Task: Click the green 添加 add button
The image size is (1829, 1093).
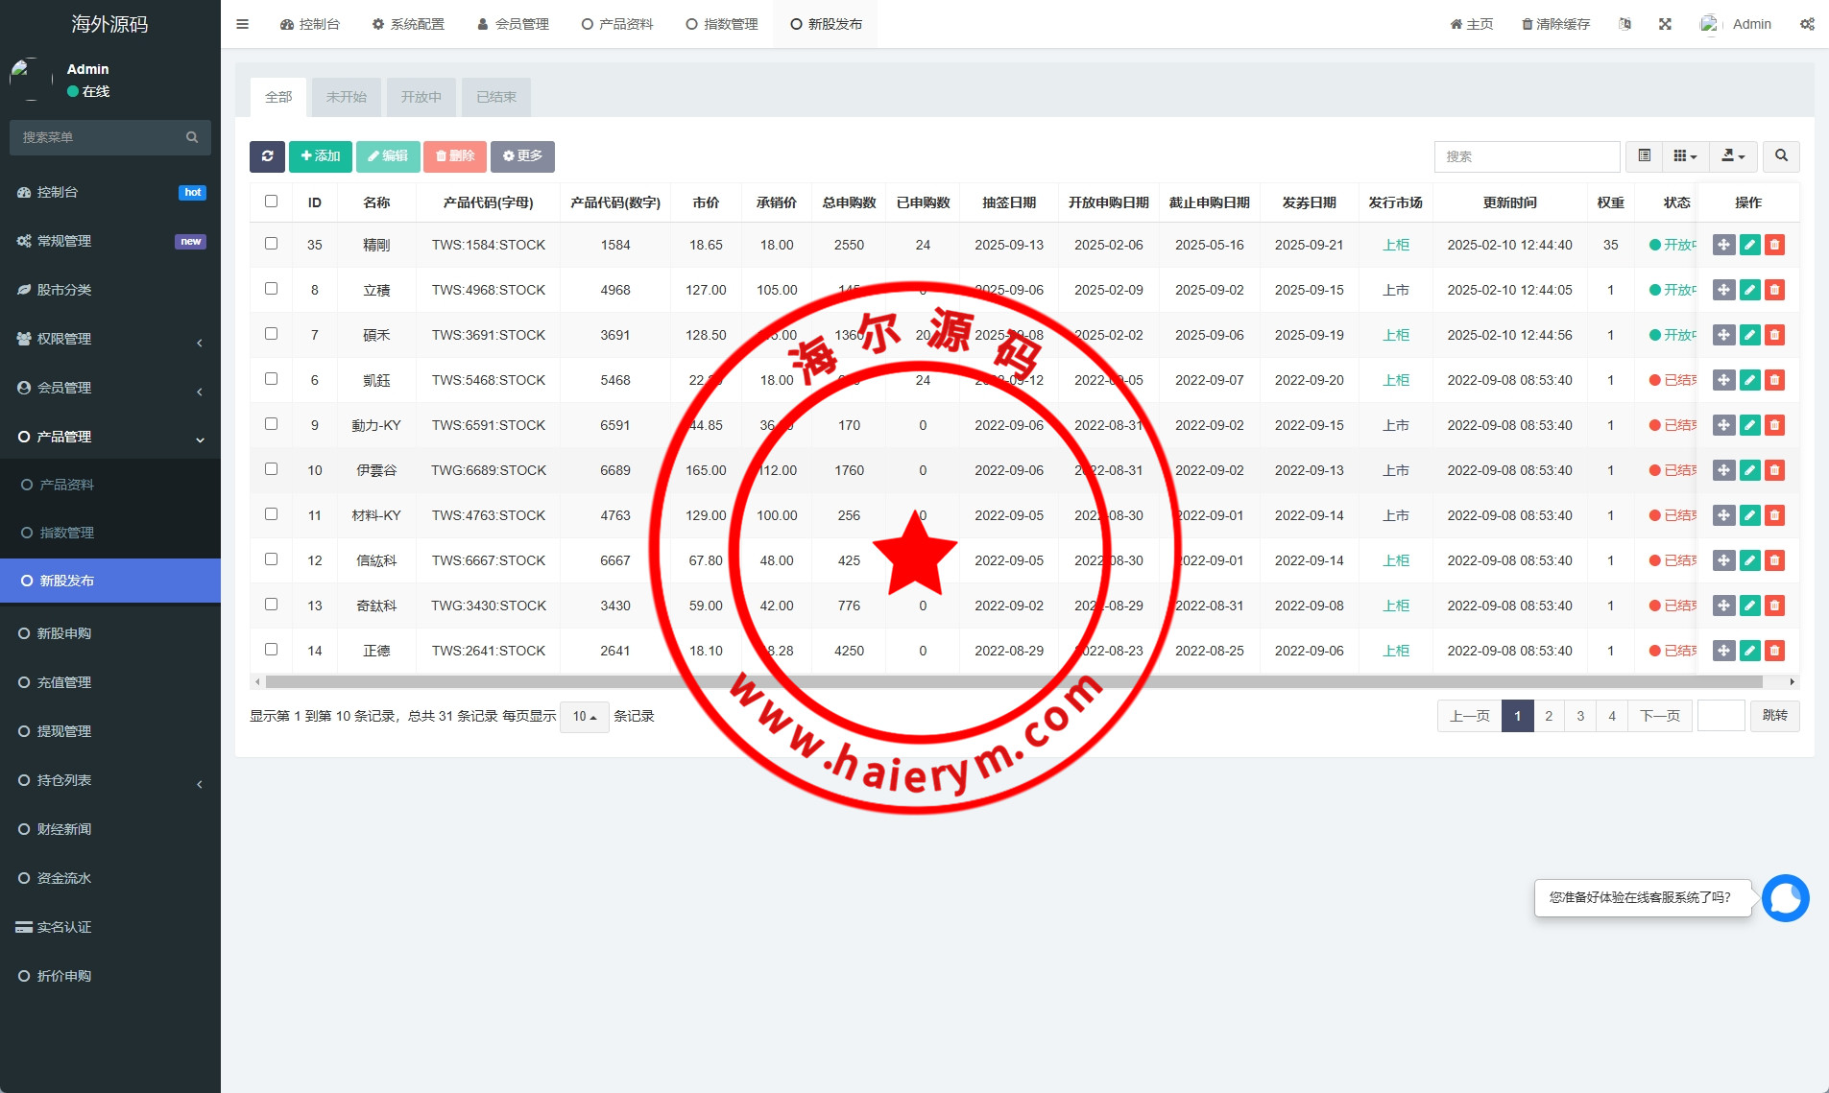Action: [x=321, y=156]
